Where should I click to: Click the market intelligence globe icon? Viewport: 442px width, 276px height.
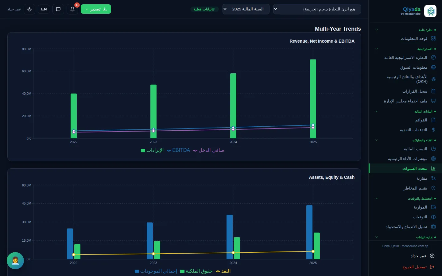tap(433, 67)
